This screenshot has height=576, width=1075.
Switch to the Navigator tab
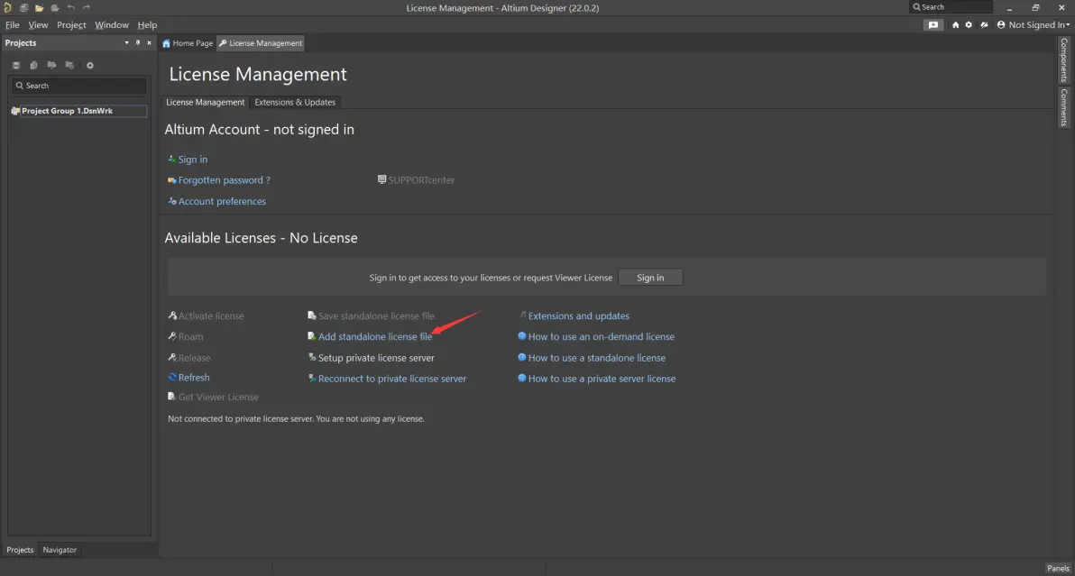[x=60, y=549]
